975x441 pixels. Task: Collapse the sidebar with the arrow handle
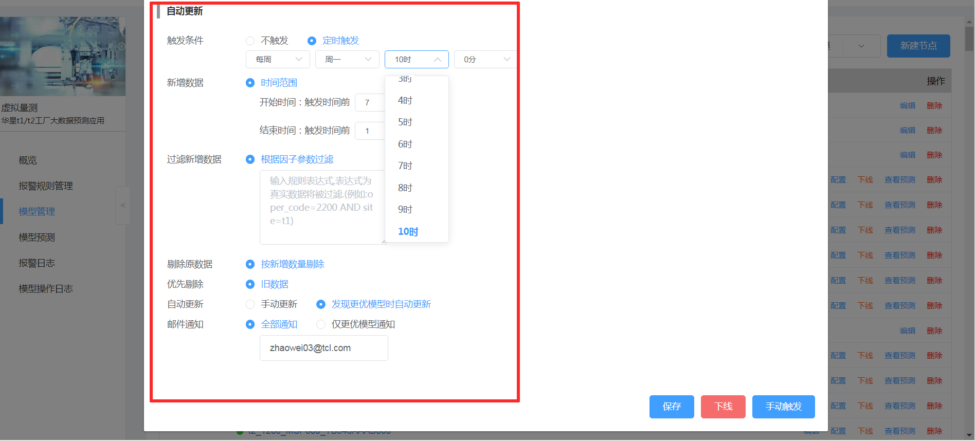tap(123, 206)
